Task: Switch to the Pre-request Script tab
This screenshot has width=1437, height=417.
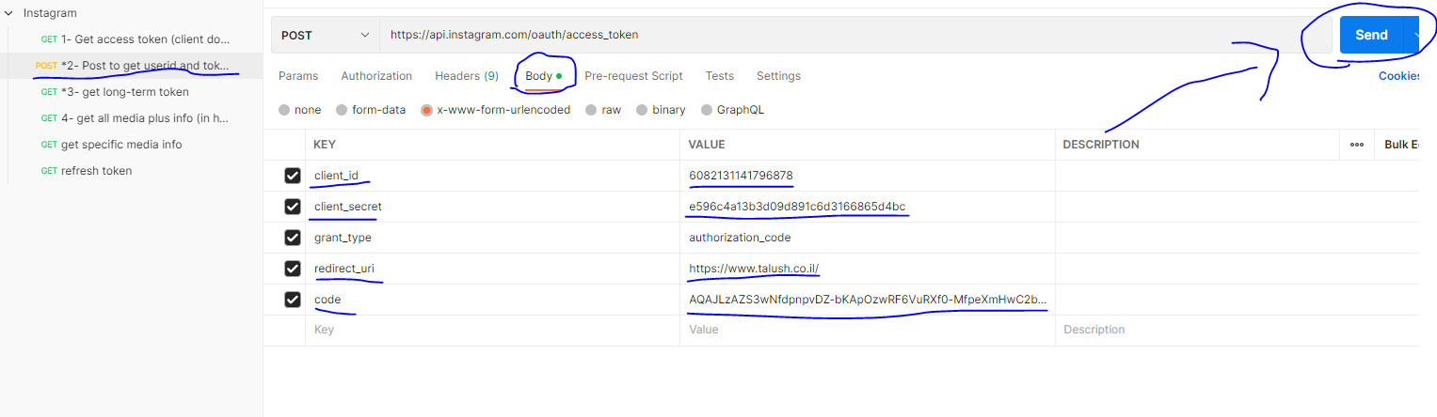Action: coord(633,76)
